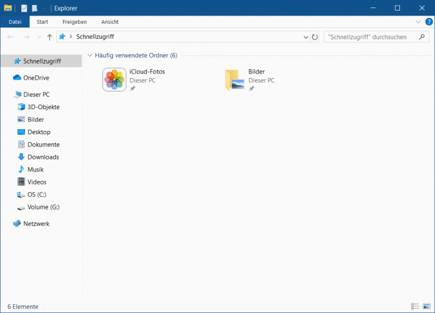Go up one folder level
The image size is (435, 313).
coord(50,37)
